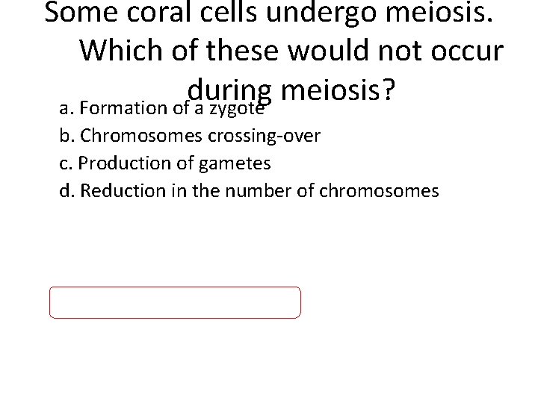Click inside the empty red-outlined box
This screenshot has width=538, height=403.
(x=175, y=303)
